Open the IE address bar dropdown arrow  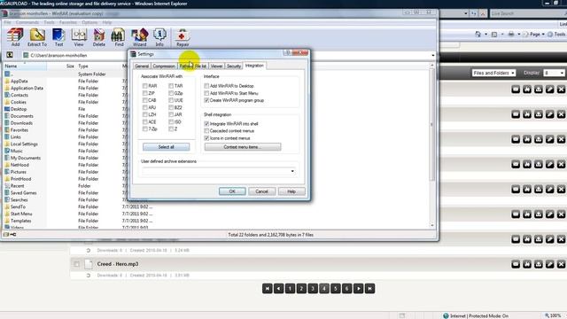click(x=466, y=13)
